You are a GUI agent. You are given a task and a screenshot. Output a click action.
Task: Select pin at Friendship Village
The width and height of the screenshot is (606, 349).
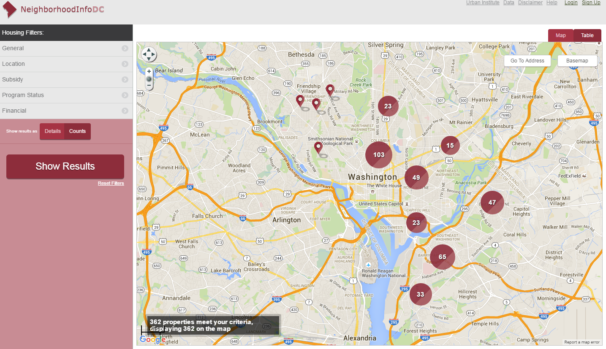[x=300, y=101]
